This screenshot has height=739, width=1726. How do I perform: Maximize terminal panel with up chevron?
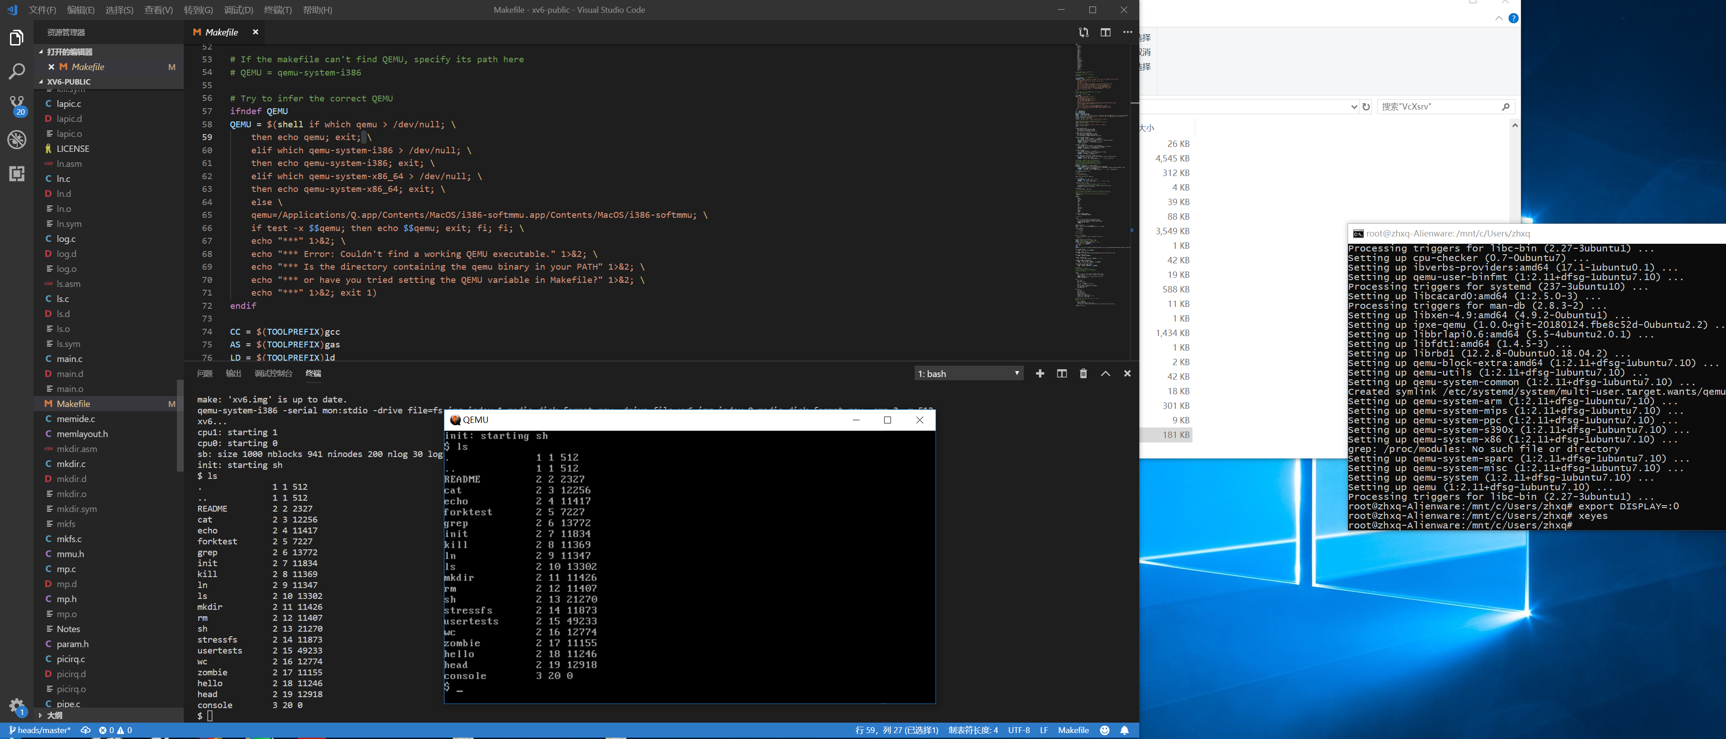(x=1106, y=374)
